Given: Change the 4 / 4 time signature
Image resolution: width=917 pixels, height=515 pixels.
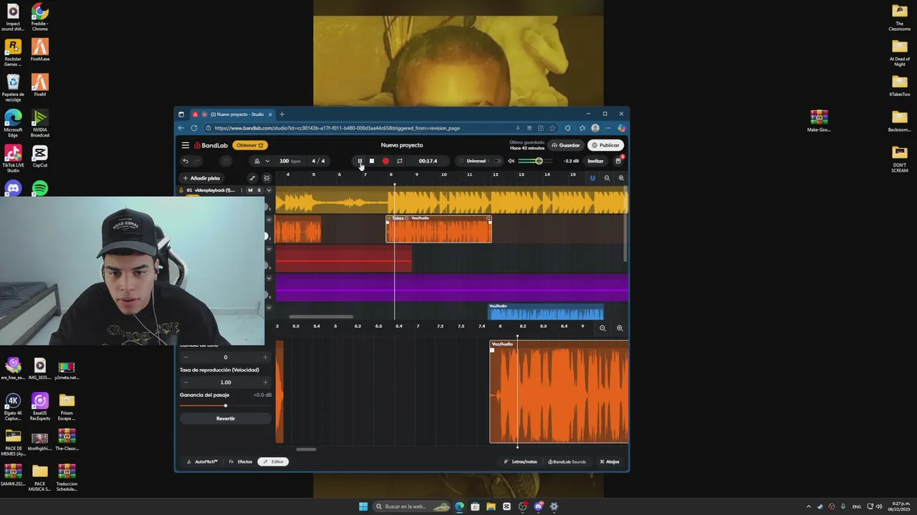Looking at the screenshot, I should [x=318, y=161].
